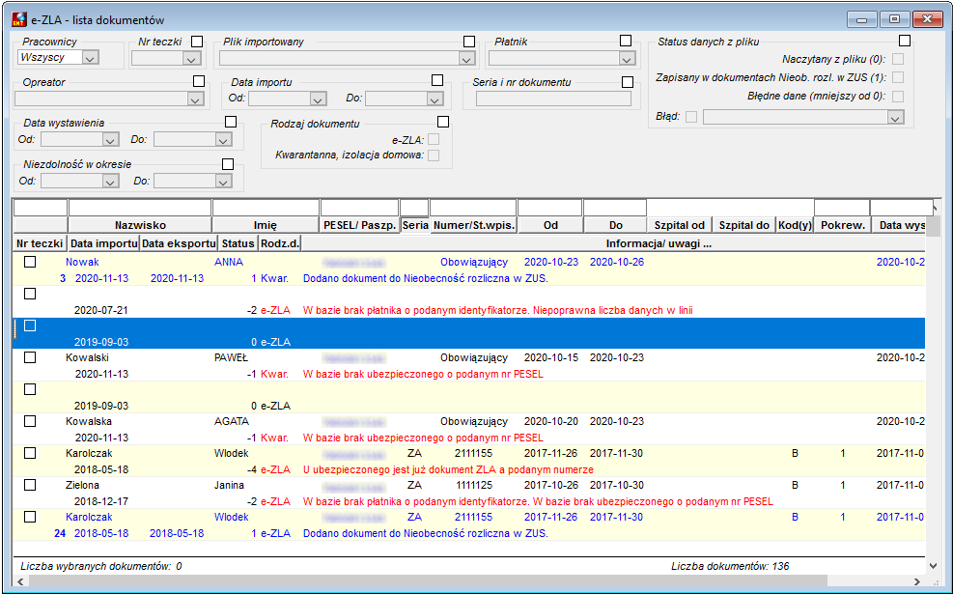
Task: Select the Zielona Janina document row
Action: click(x=468, y=494)
